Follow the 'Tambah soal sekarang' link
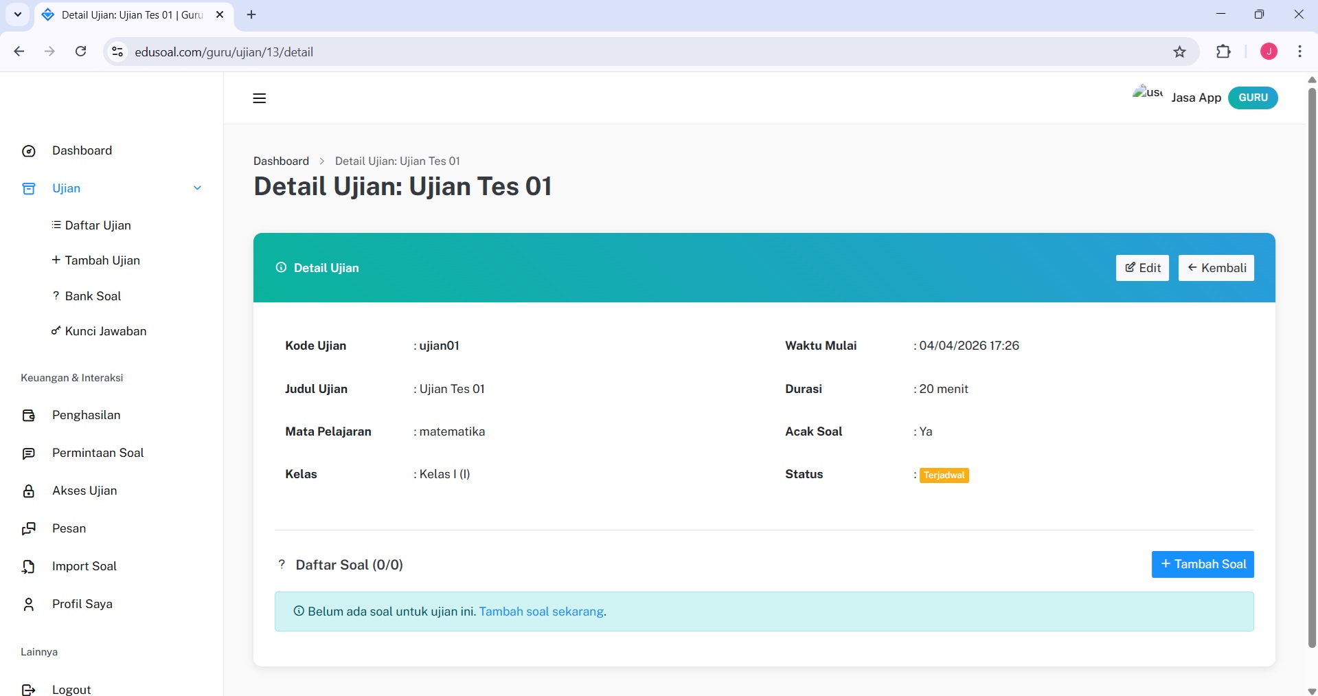The image size is (1318, 696). [541, 611]
